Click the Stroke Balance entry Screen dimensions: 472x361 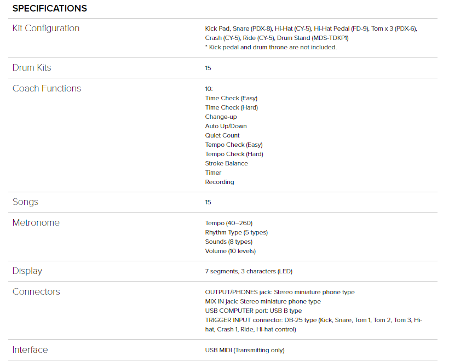tap(226, 163)
